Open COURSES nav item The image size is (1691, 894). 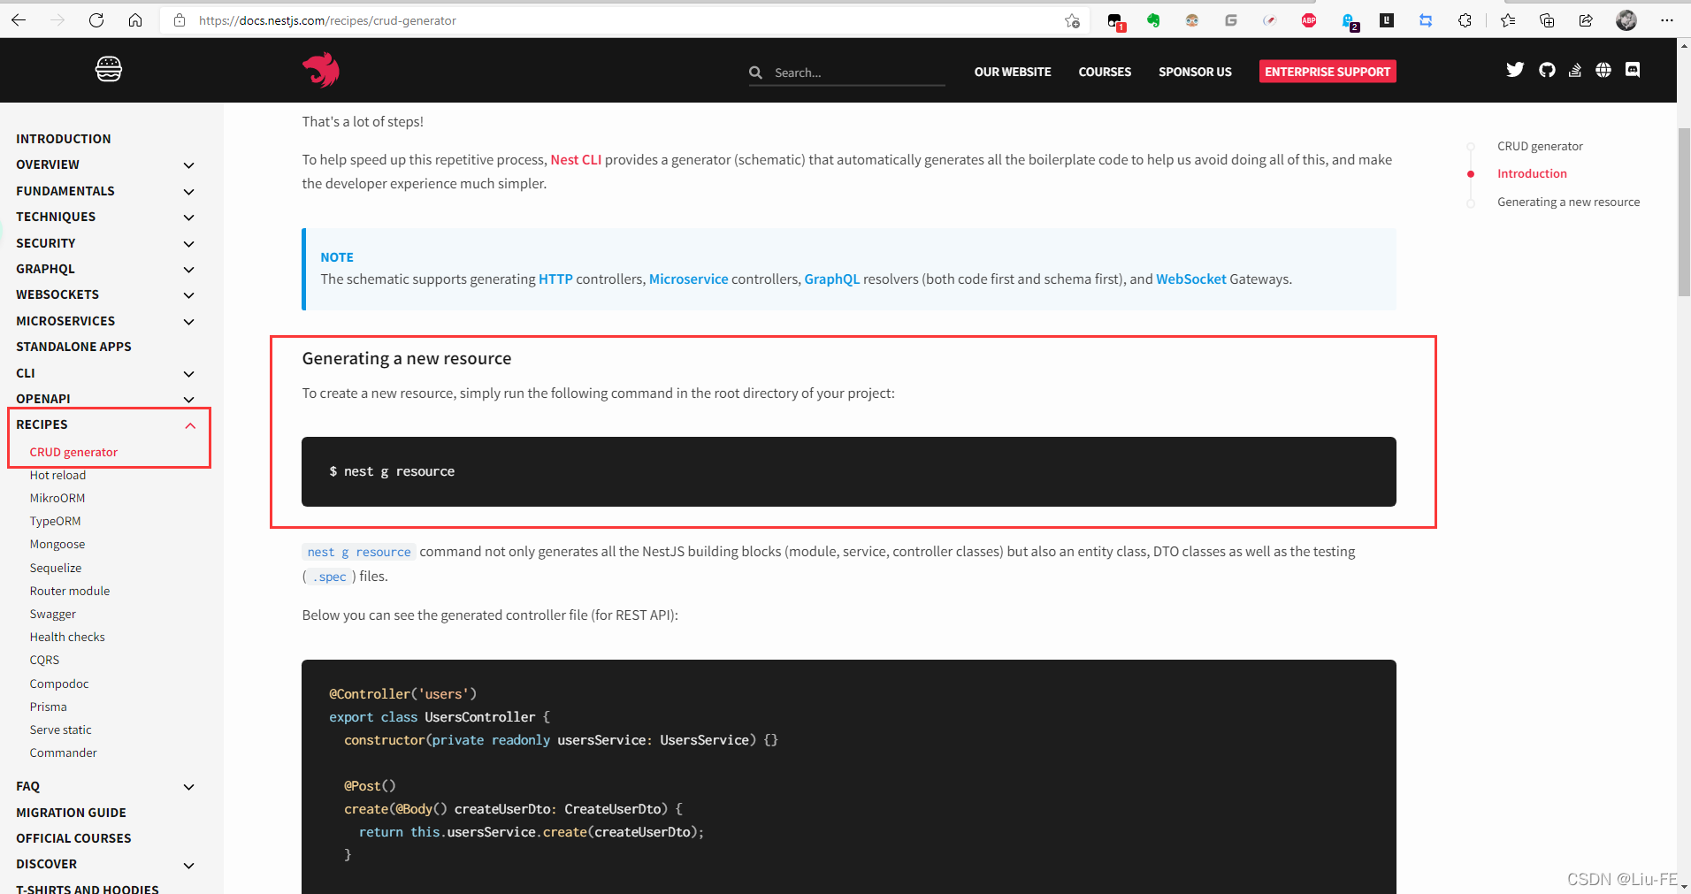pyautogui.click(x=1105, y=72)
